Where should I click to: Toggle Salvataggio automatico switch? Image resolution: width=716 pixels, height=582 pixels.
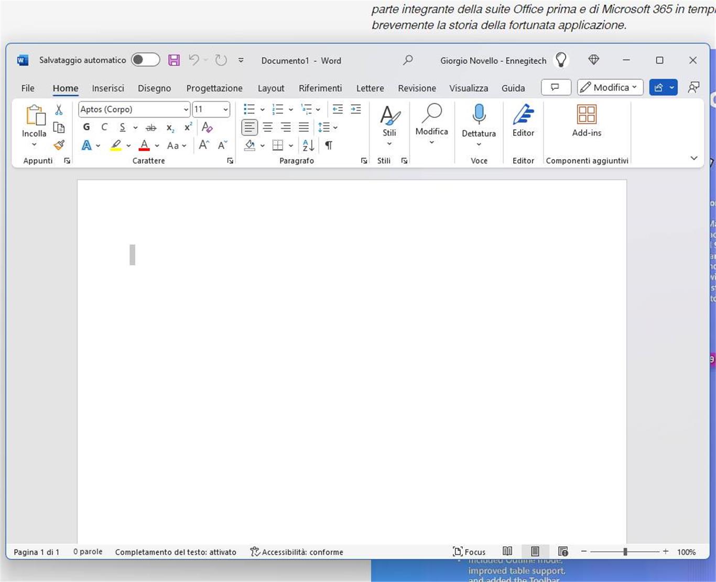[145, 60]
